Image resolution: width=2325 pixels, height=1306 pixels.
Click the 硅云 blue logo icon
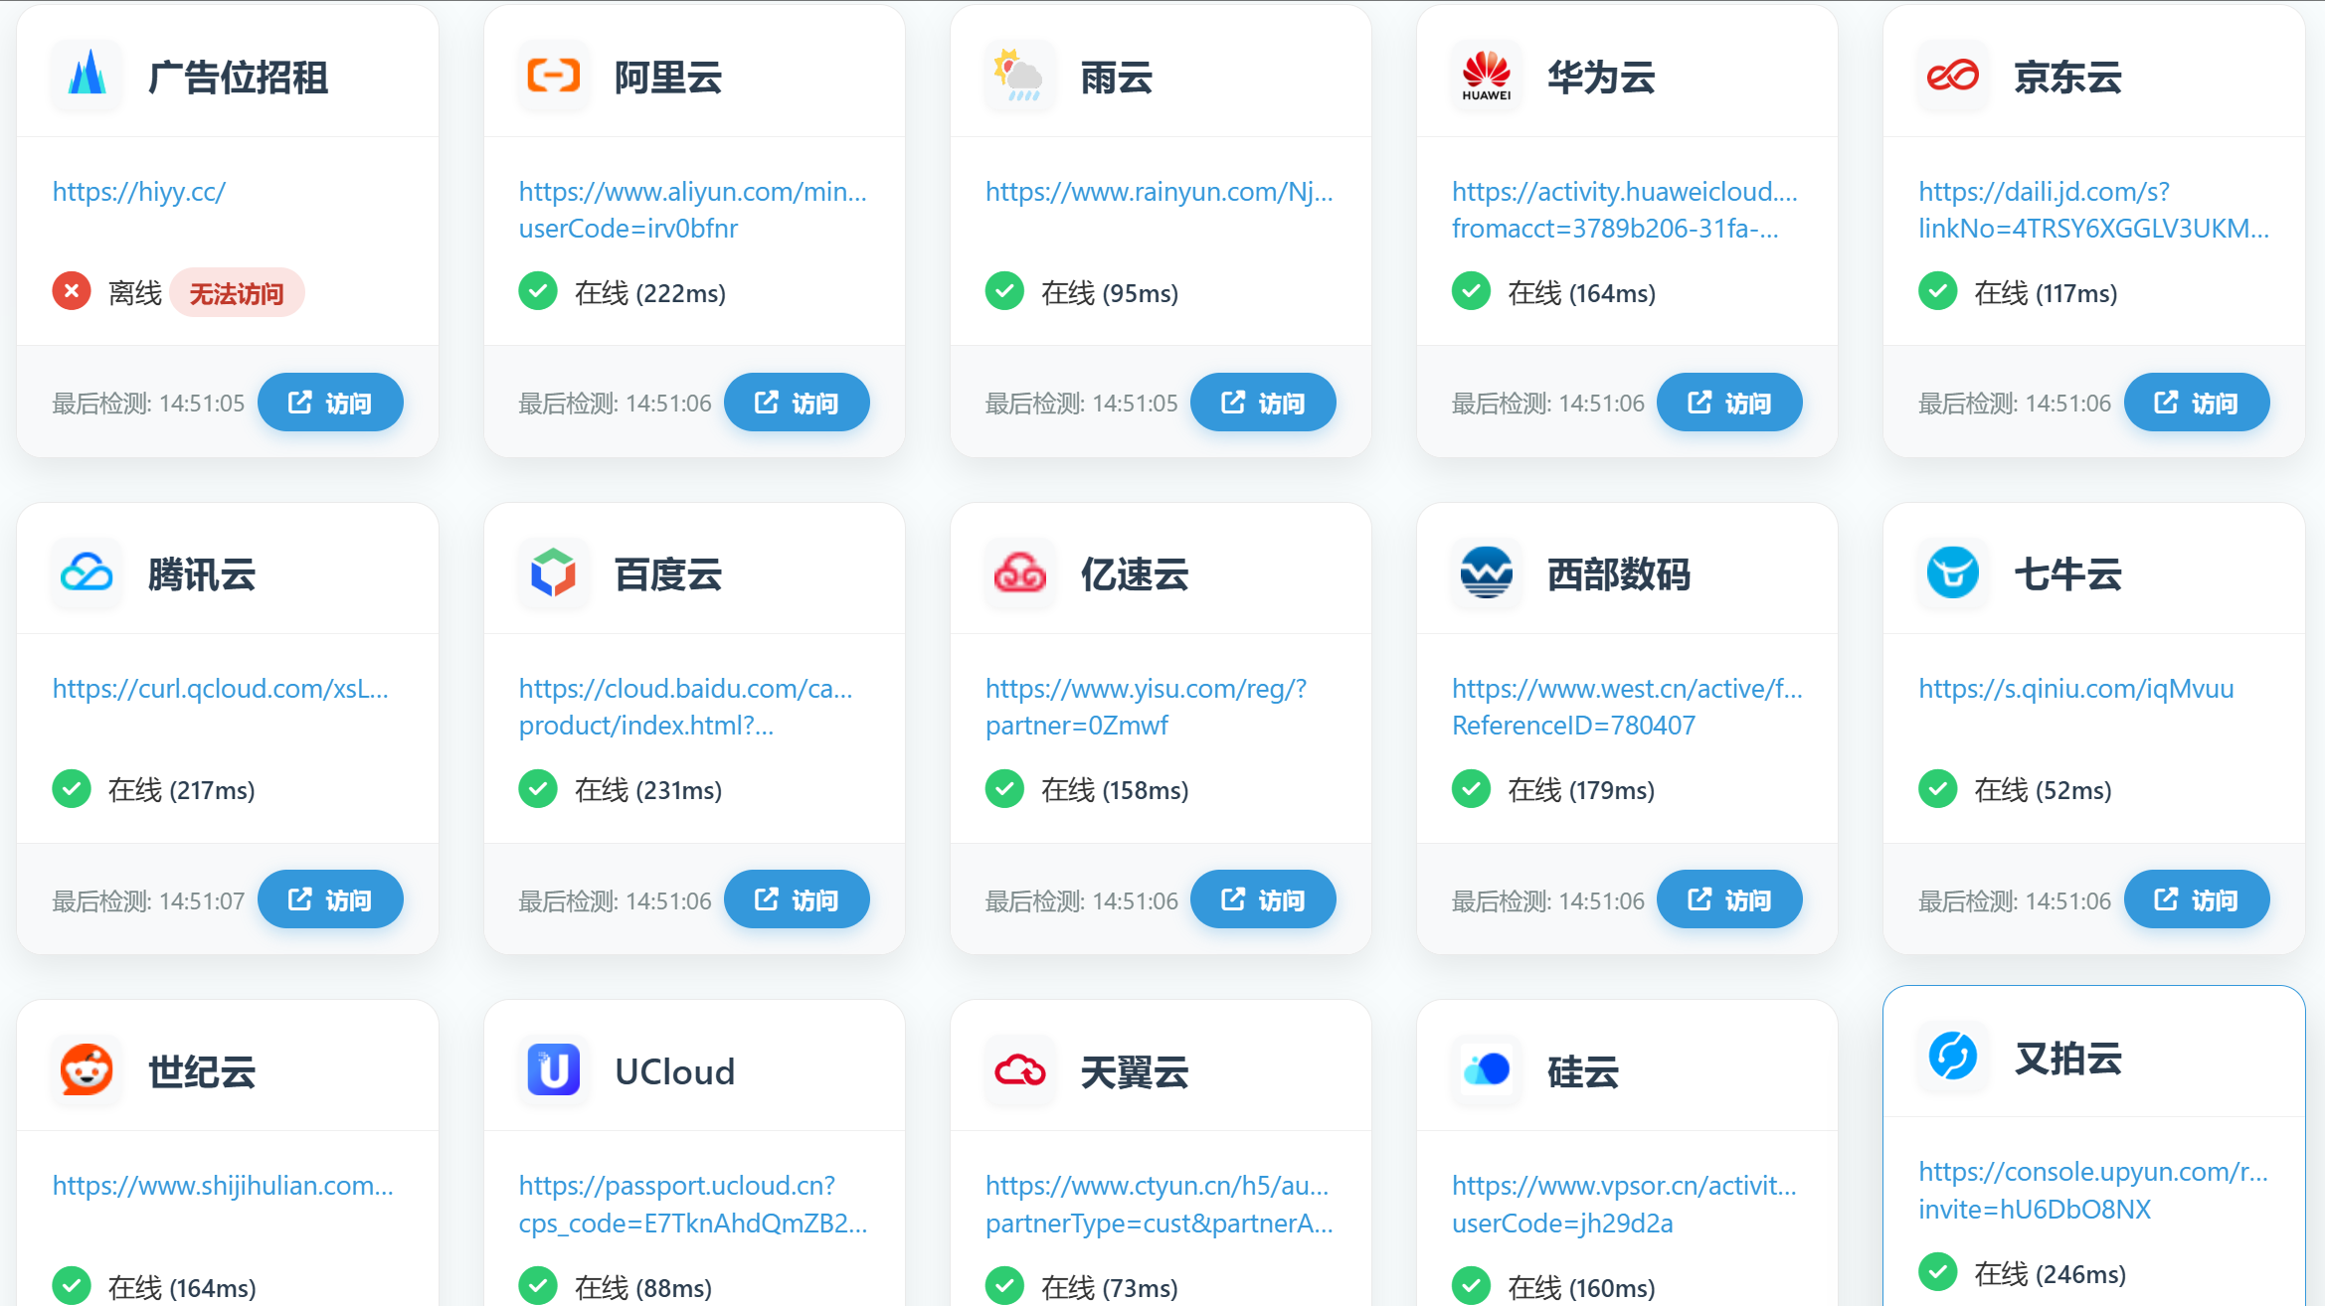coord(1486,1070)
